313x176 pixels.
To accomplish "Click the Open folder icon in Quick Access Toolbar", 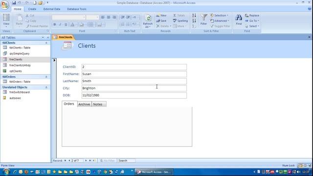I will (x=40, y=3).
